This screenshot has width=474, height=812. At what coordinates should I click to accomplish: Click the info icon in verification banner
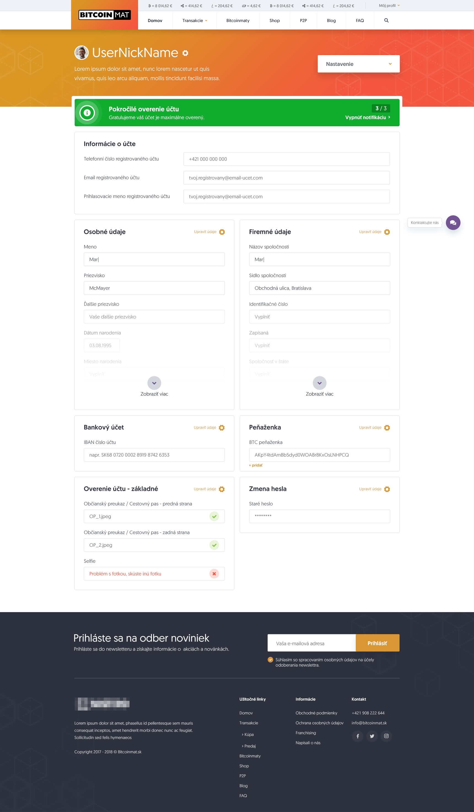(87, 113)
